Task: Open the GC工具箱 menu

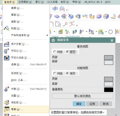Action: [x=52, y=2]
